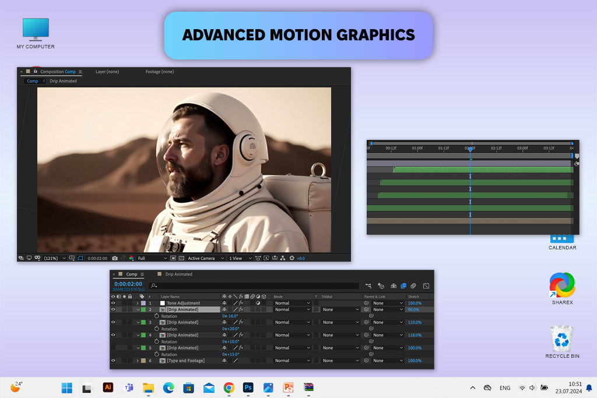Toggle hide shy layers icon in timeline
The image size is (597, 398).
(394, 286)
